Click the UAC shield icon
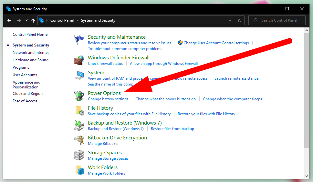Viewport: 313px width, 182px height. 180,43
